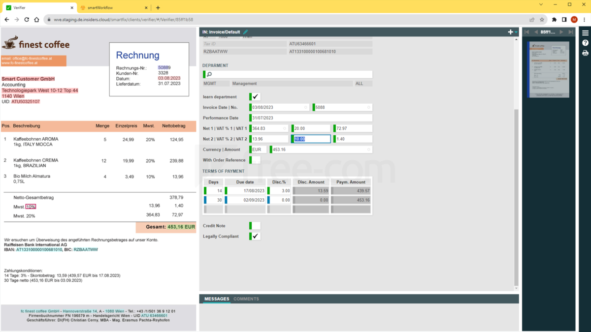
Task: Uncheck the learn department checkbox
Action: click(255, 96)
